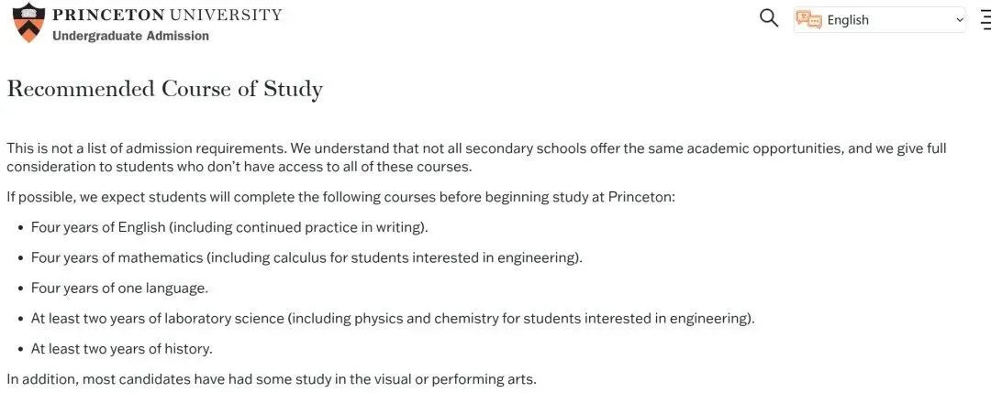Select the Four years of English item
Screen dimensions: 991x393
point(229,228)
